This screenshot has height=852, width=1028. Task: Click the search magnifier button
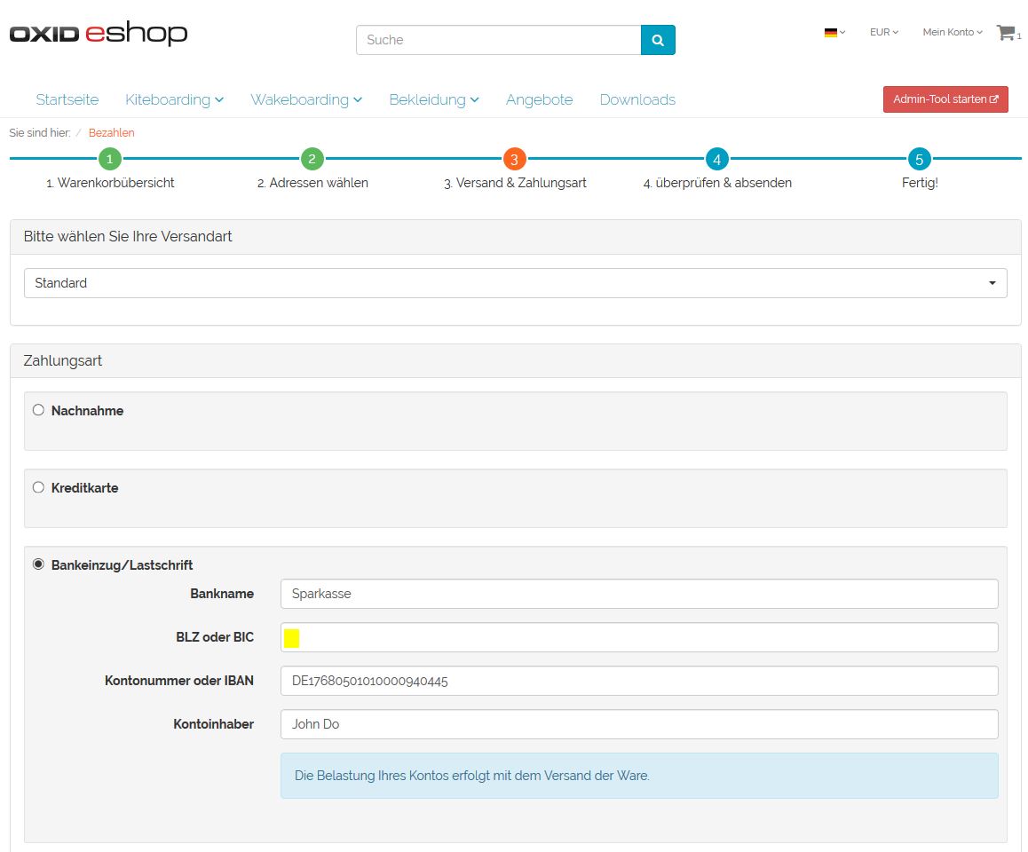click(658, 40)
